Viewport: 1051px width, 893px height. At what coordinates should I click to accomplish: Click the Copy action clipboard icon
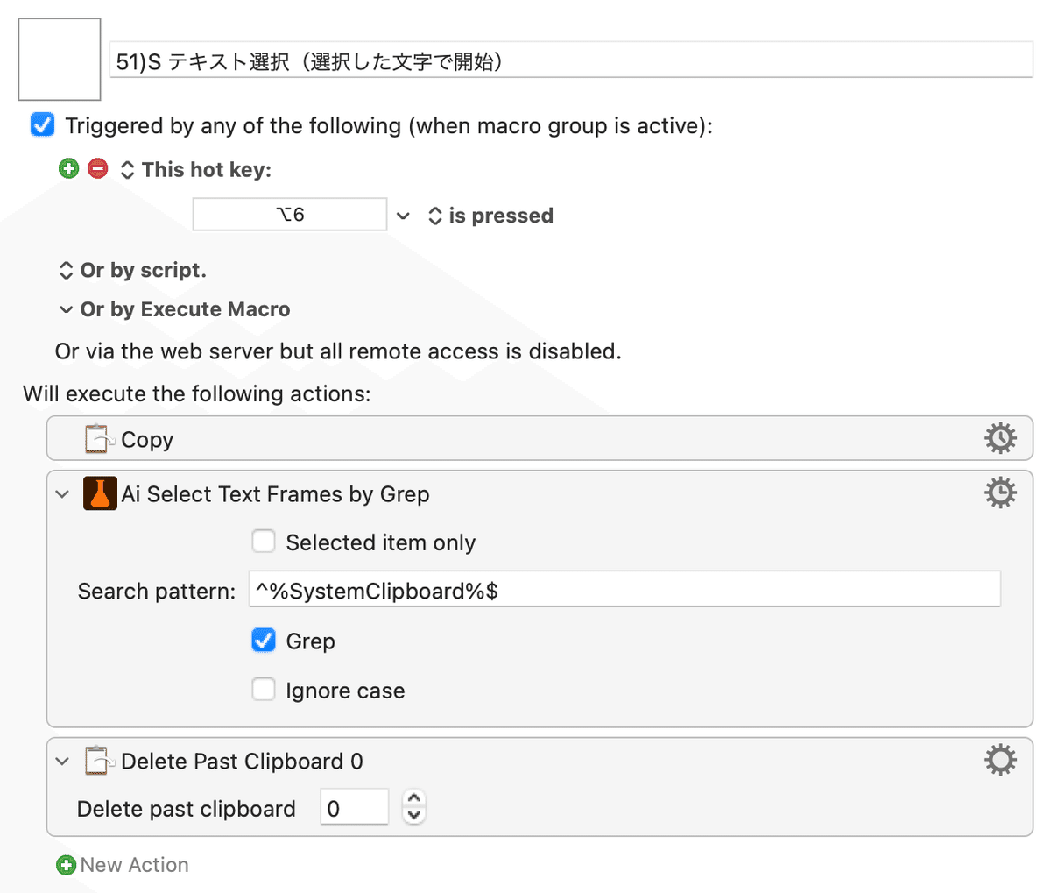[x=100, y=438]
